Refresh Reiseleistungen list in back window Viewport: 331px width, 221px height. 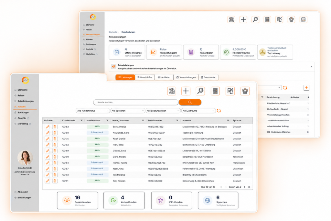285,88
